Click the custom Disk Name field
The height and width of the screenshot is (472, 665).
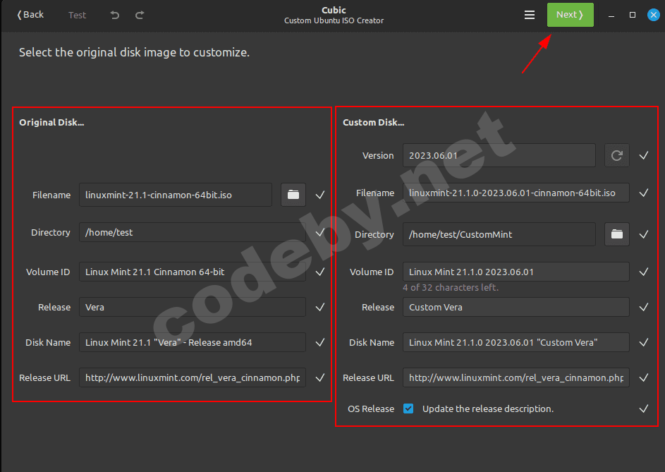pyautogui.click(x=515, y=342)
